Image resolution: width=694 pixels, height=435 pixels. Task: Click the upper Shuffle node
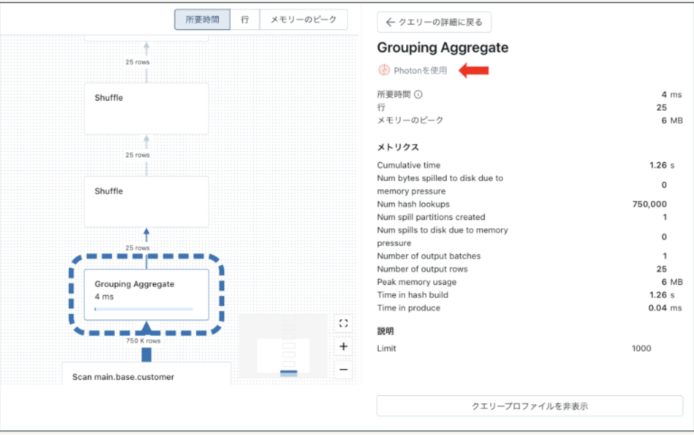(146, 108)
